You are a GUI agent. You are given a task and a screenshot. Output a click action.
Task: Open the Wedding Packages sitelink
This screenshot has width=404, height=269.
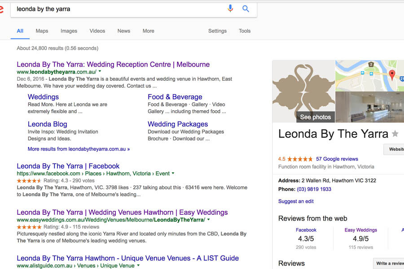[x=178, y=124]
